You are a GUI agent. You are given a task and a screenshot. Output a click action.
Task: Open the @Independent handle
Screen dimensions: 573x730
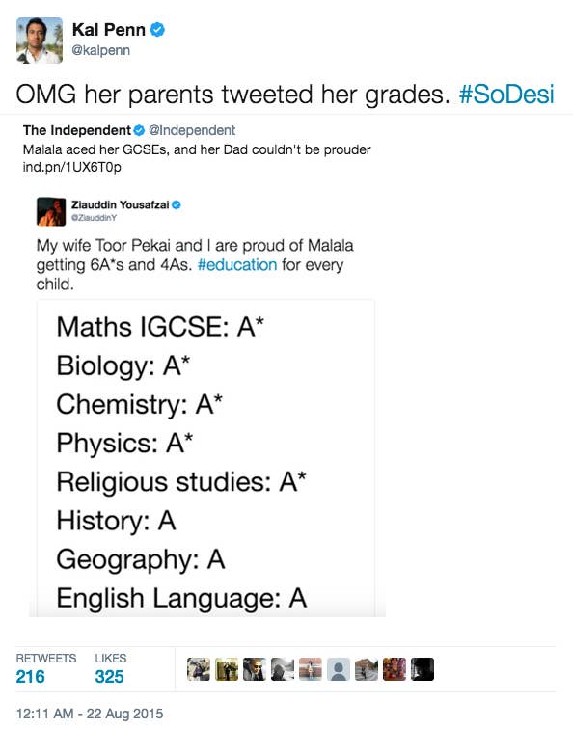(x=192, y=130)
